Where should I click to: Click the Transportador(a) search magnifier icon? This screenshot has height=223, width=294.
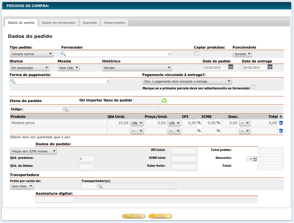click(100, 186)
